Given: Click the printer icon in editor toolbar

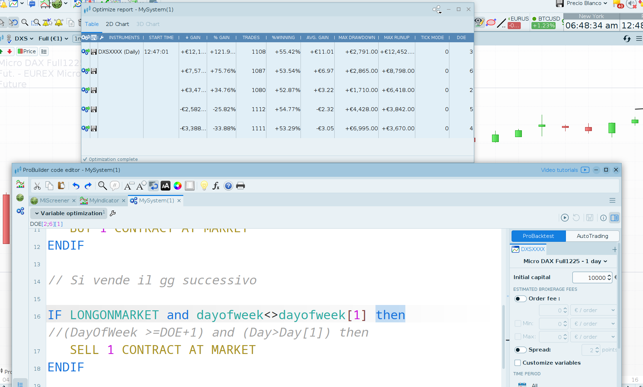Looking at the screenshot, I should click(241, 186).
